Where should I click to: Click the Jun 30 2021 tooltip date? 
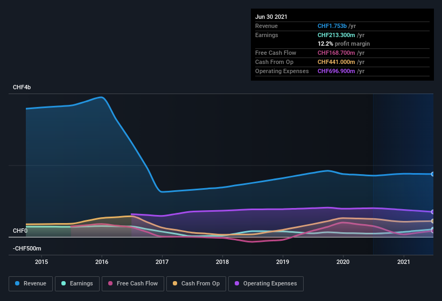point(271,17)
